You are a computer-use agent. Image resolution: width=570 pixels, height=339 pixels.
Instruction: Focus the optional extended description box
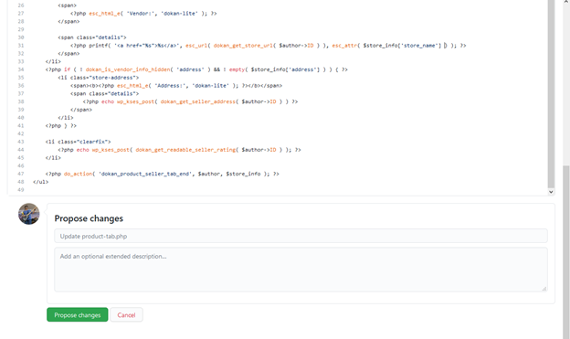click(301, 270)
